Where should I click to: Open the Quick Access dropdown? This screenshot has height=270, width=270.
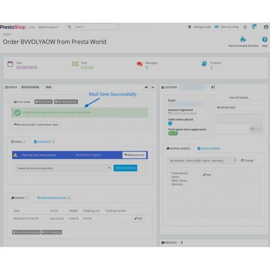click(x=48, y=27)
